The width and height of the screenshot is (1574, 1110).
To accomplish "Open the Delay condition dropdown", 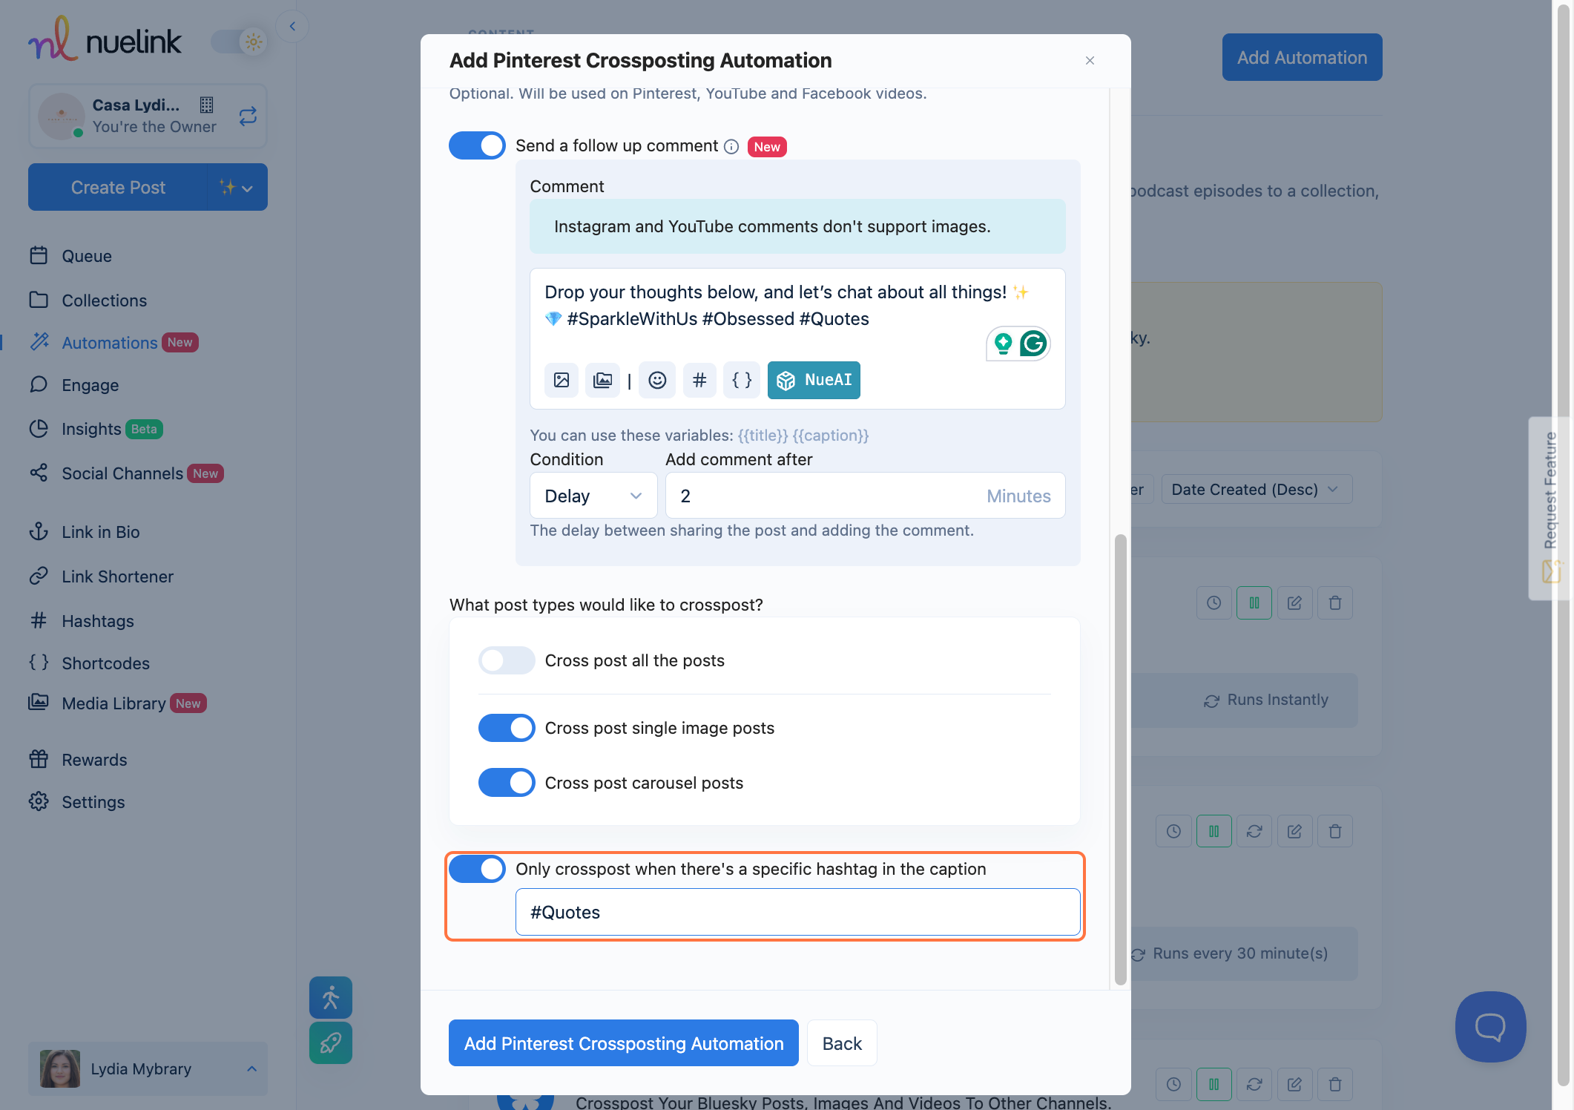I will (593, 496).
